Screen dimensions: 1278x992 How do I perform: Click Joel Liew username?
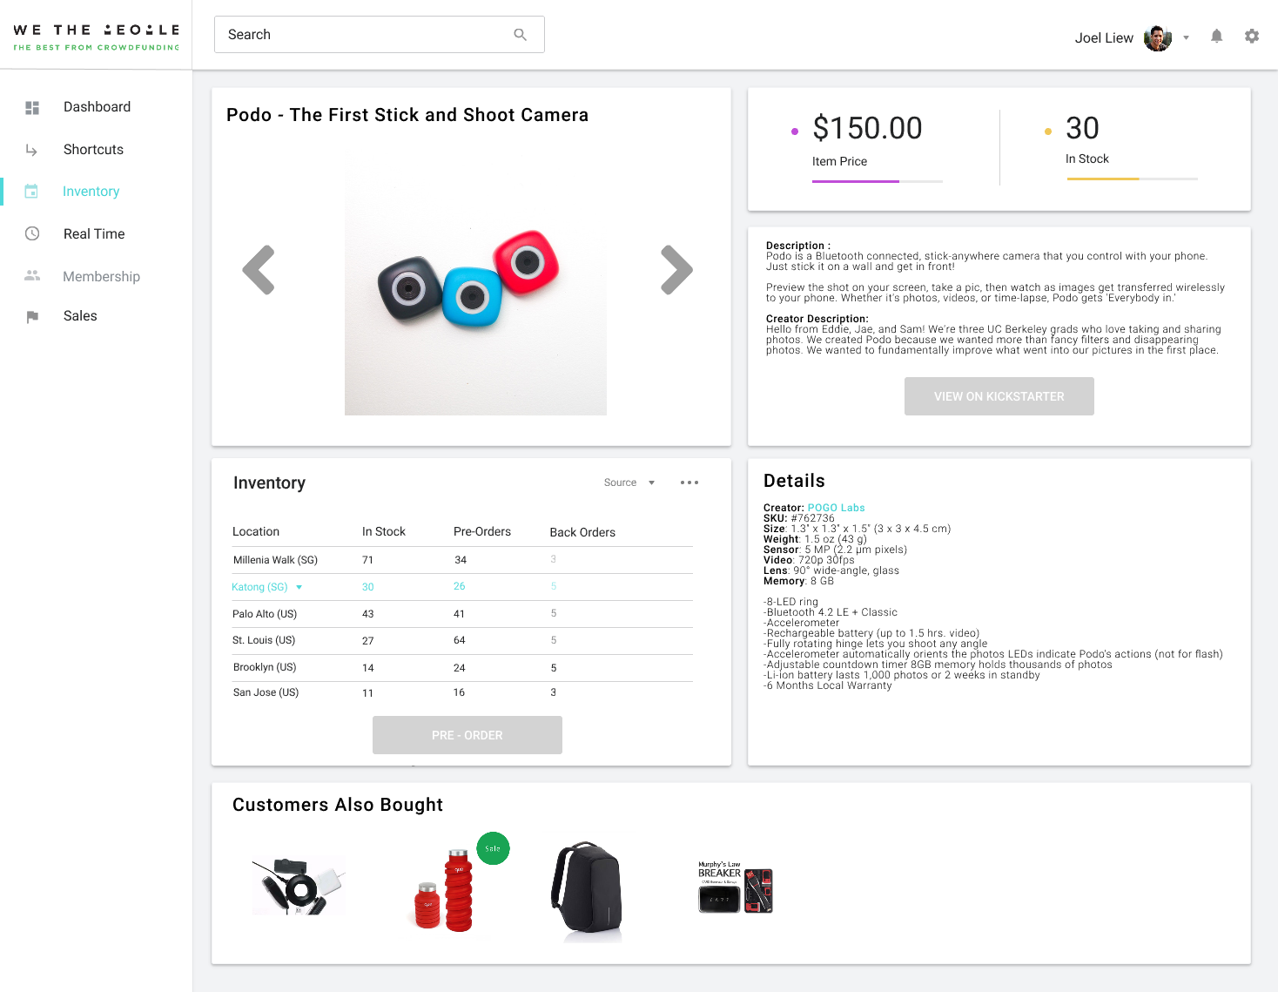(1104, 38)
